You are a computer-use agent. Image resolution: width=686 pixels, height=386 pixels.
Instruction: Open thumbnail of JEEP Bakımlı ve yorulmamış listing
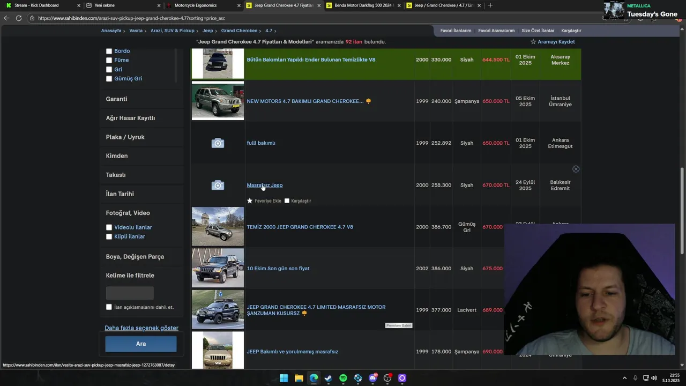click(218, 350)
